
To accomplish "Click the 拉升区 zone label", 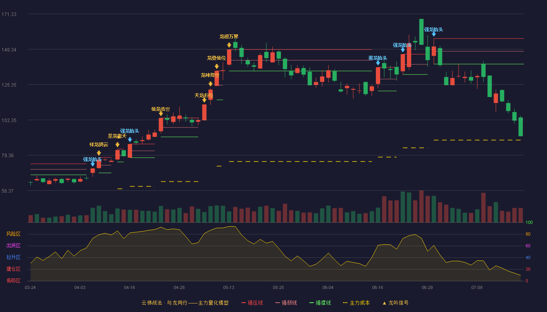I will [x=13, y=257].
